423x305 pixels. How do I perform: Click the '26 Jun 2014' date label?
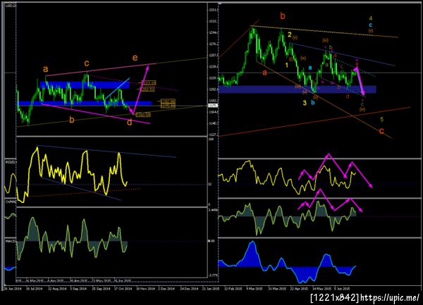point(13,289)
